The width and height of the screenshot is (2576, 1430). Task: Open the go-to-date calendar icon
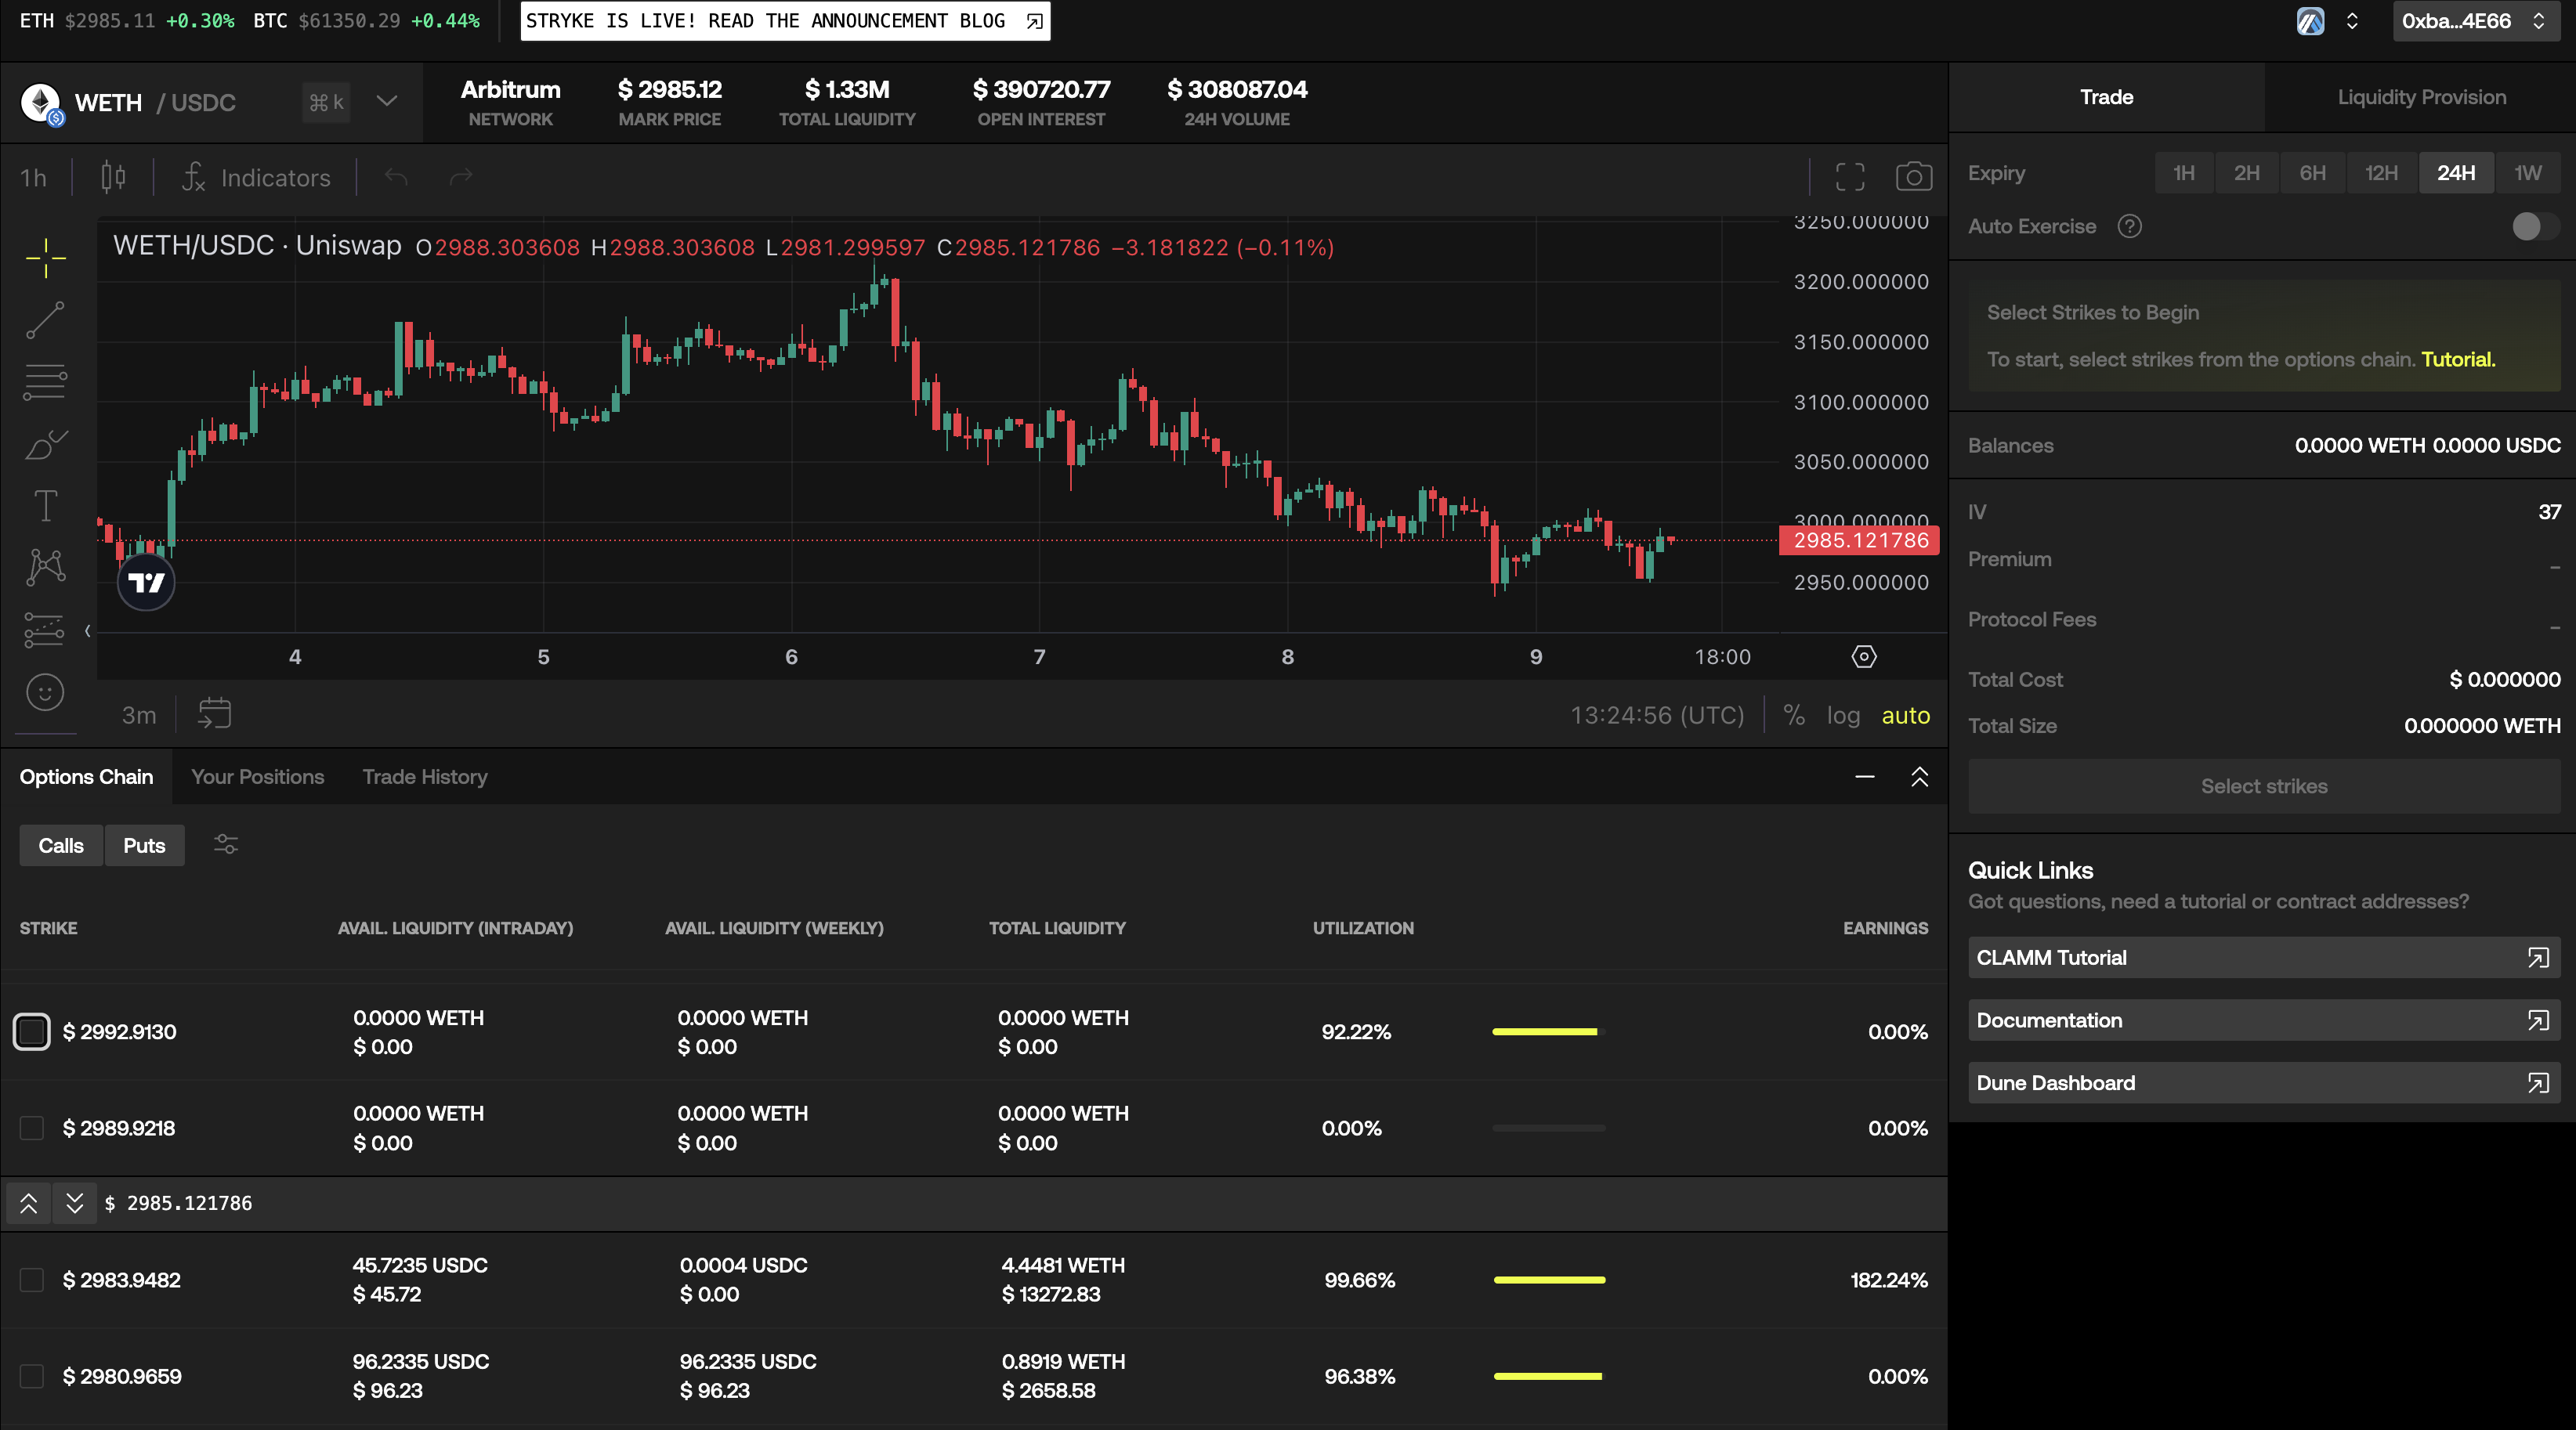pyautogui.click(x=214, y=713)
